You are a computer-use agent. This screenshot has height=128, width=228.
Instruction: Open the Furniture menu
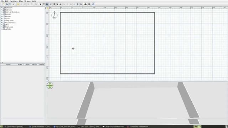pyautogui.click(x=14, y=1)
